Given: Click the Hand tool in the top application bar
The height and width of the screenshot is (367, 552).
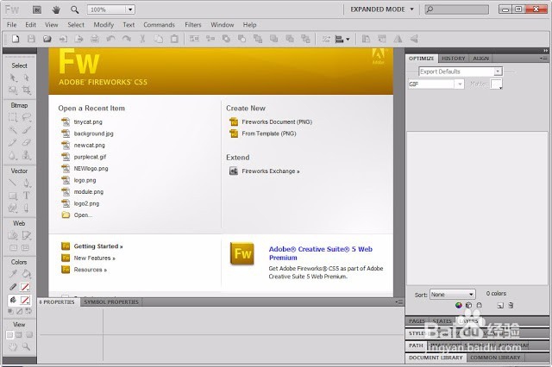Looking at the screenshot, I should pyautogui.click(x=55, y=9).
